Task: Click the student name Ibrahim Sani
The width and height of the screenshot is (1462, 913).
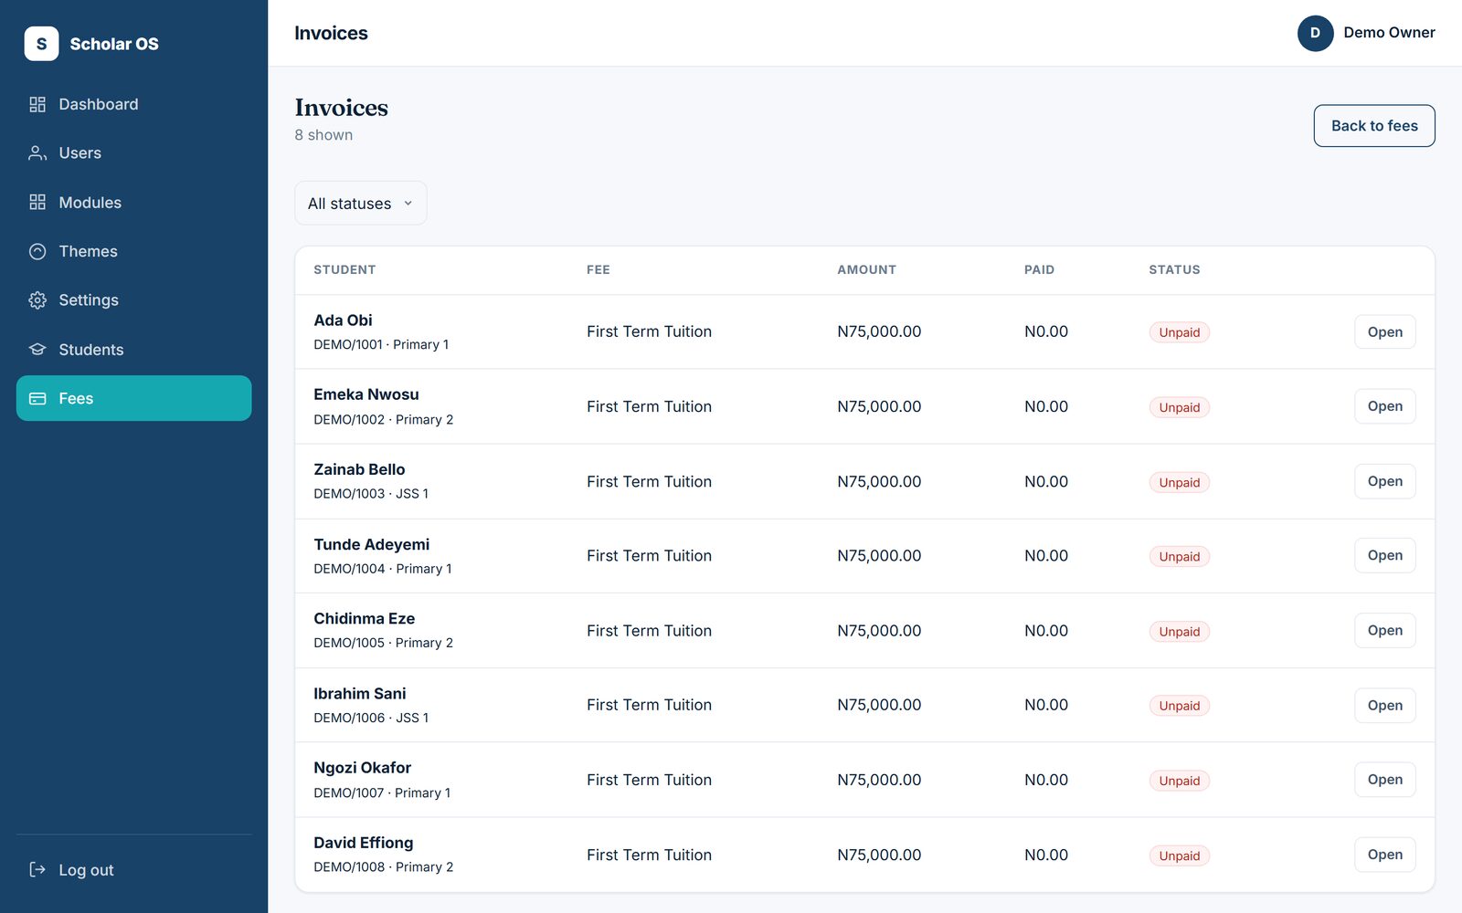Action: (x=360, y=693)
